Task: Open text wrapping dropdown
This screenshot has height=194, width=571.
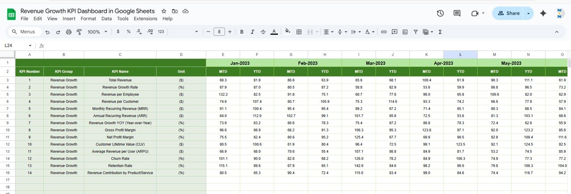Action: [x=356, y=32]
